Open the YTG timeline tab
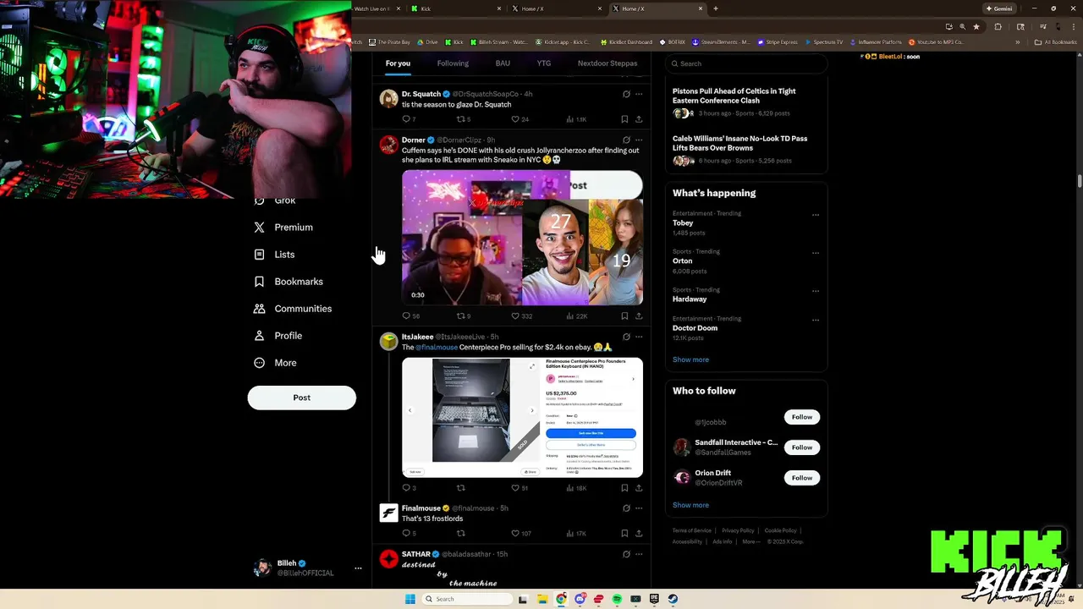1083x609 pixels. pos(543,63)
